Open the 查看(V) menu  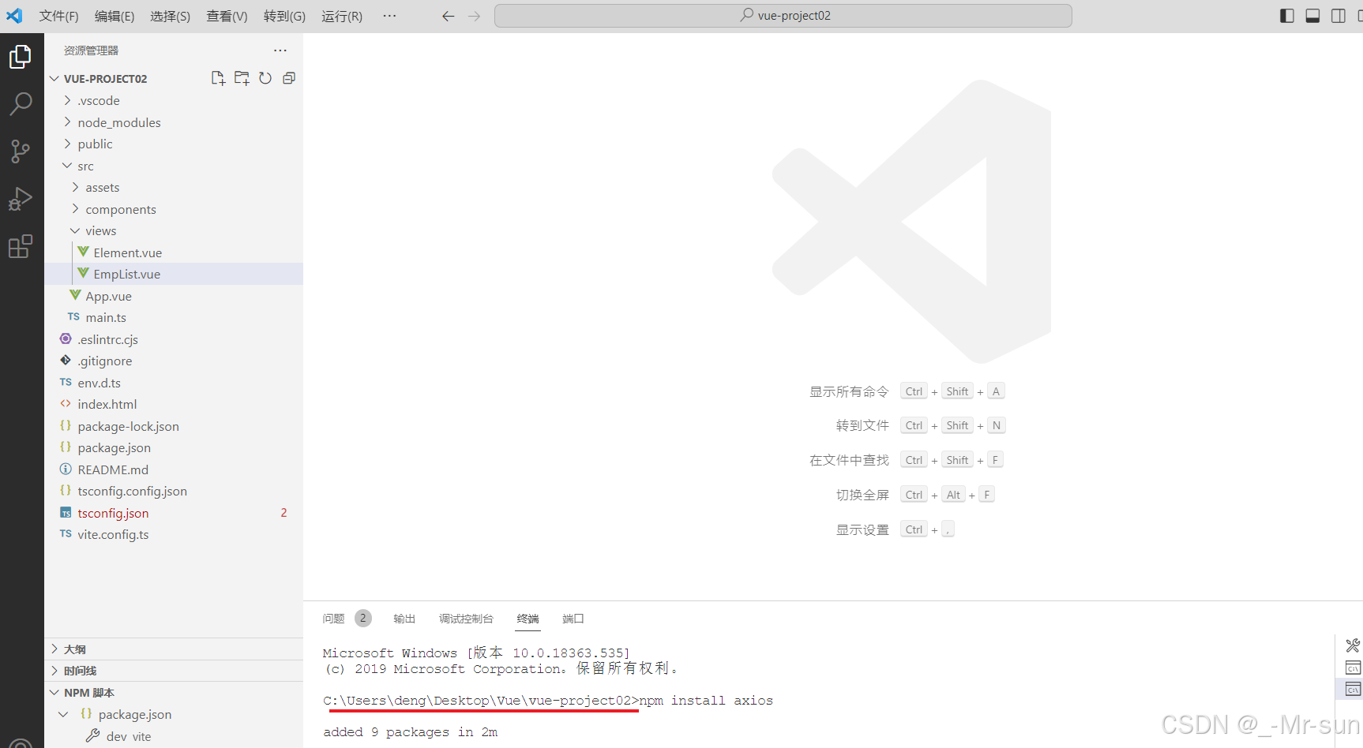coord(227,16)
